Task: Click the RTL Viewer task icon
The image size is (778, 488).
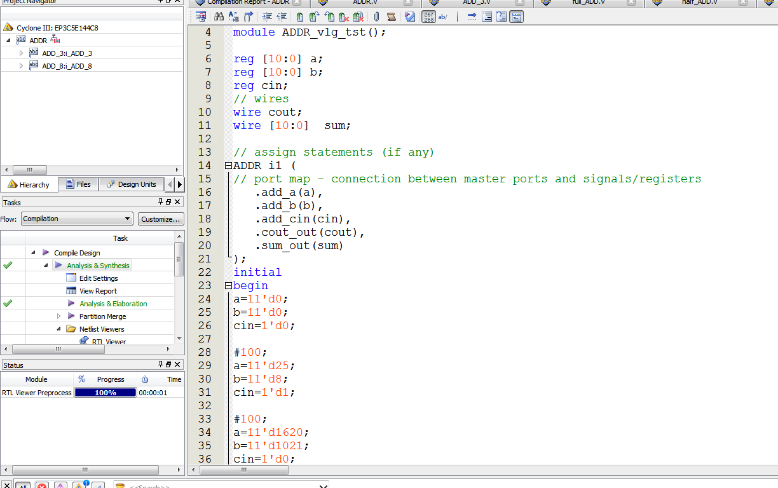Action: tap(84, 341)
